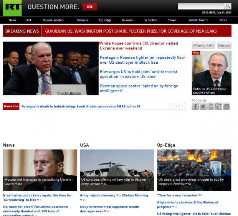
Task: Show next News line item
Action: pyautogui.click(x=183, y=106)
